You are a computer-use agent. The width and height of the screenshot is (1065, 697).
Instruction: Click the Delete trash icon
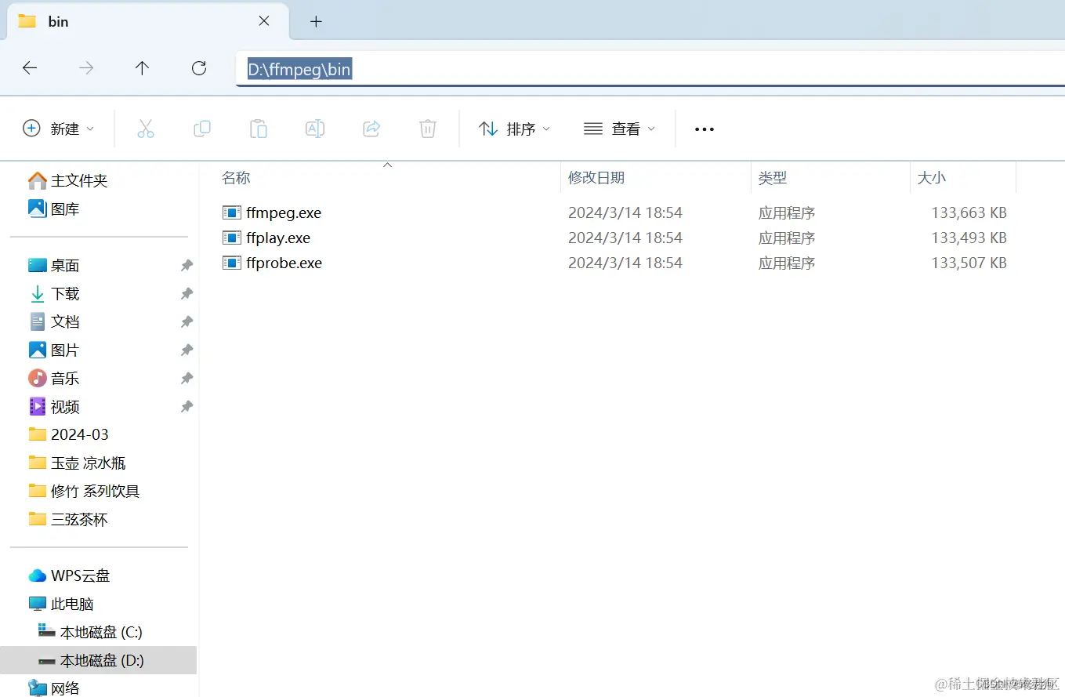coord(428,129)
